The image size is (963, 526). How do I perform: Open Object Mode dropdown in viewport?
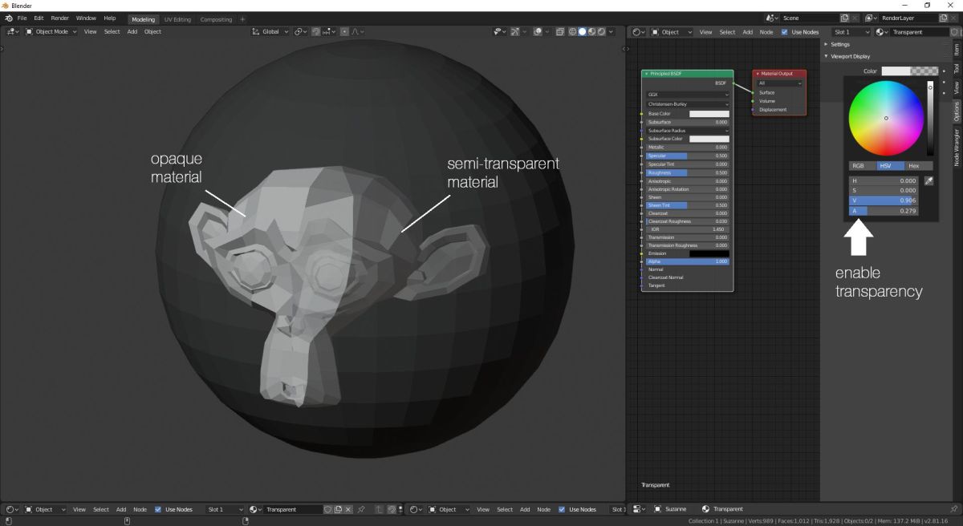click(x=51, y=32)
